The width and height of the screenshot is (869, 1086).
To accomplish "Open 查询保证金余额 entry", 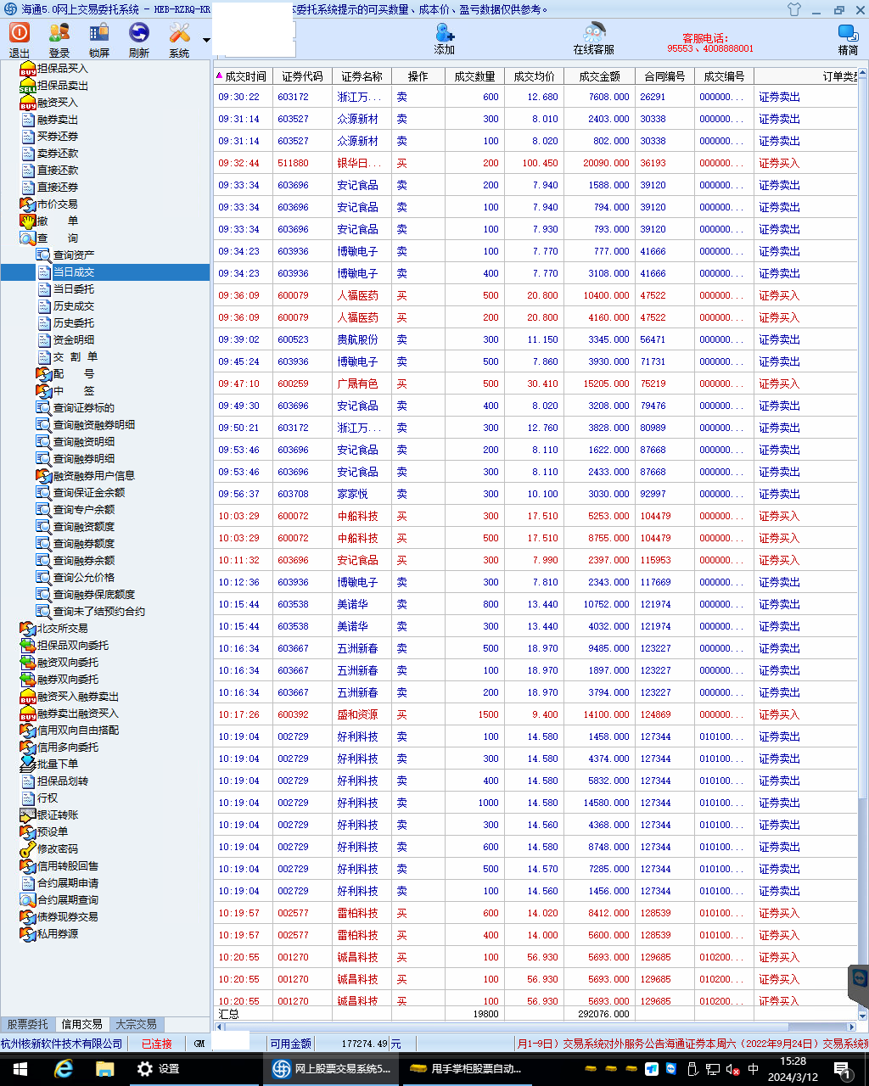I will tap(89, 492).
